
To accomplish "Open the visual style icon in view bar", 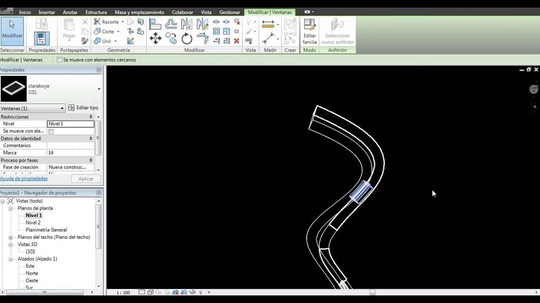I will 150,292.
